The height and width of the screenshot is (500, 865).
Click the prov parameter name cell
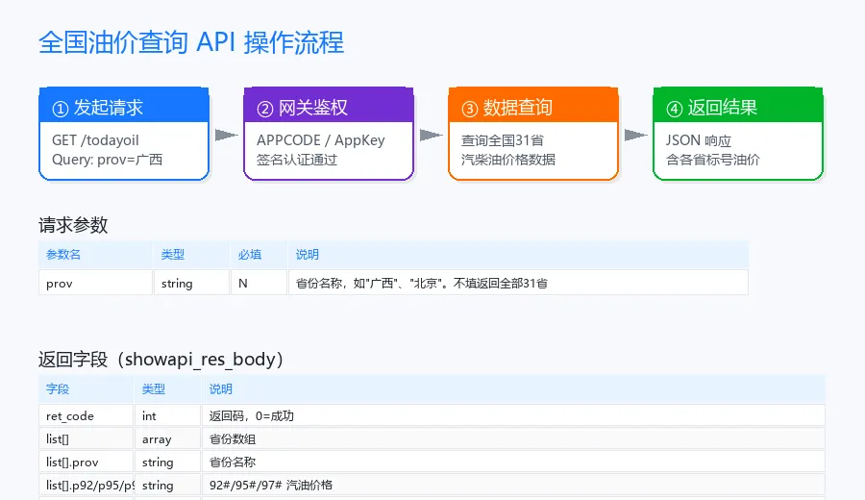tap(95, 283)
